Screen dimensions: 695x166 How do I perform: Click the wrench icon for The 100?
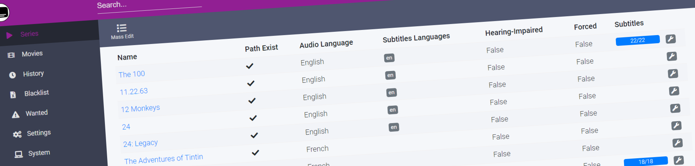pyautogui.click(x=671, y=39)
